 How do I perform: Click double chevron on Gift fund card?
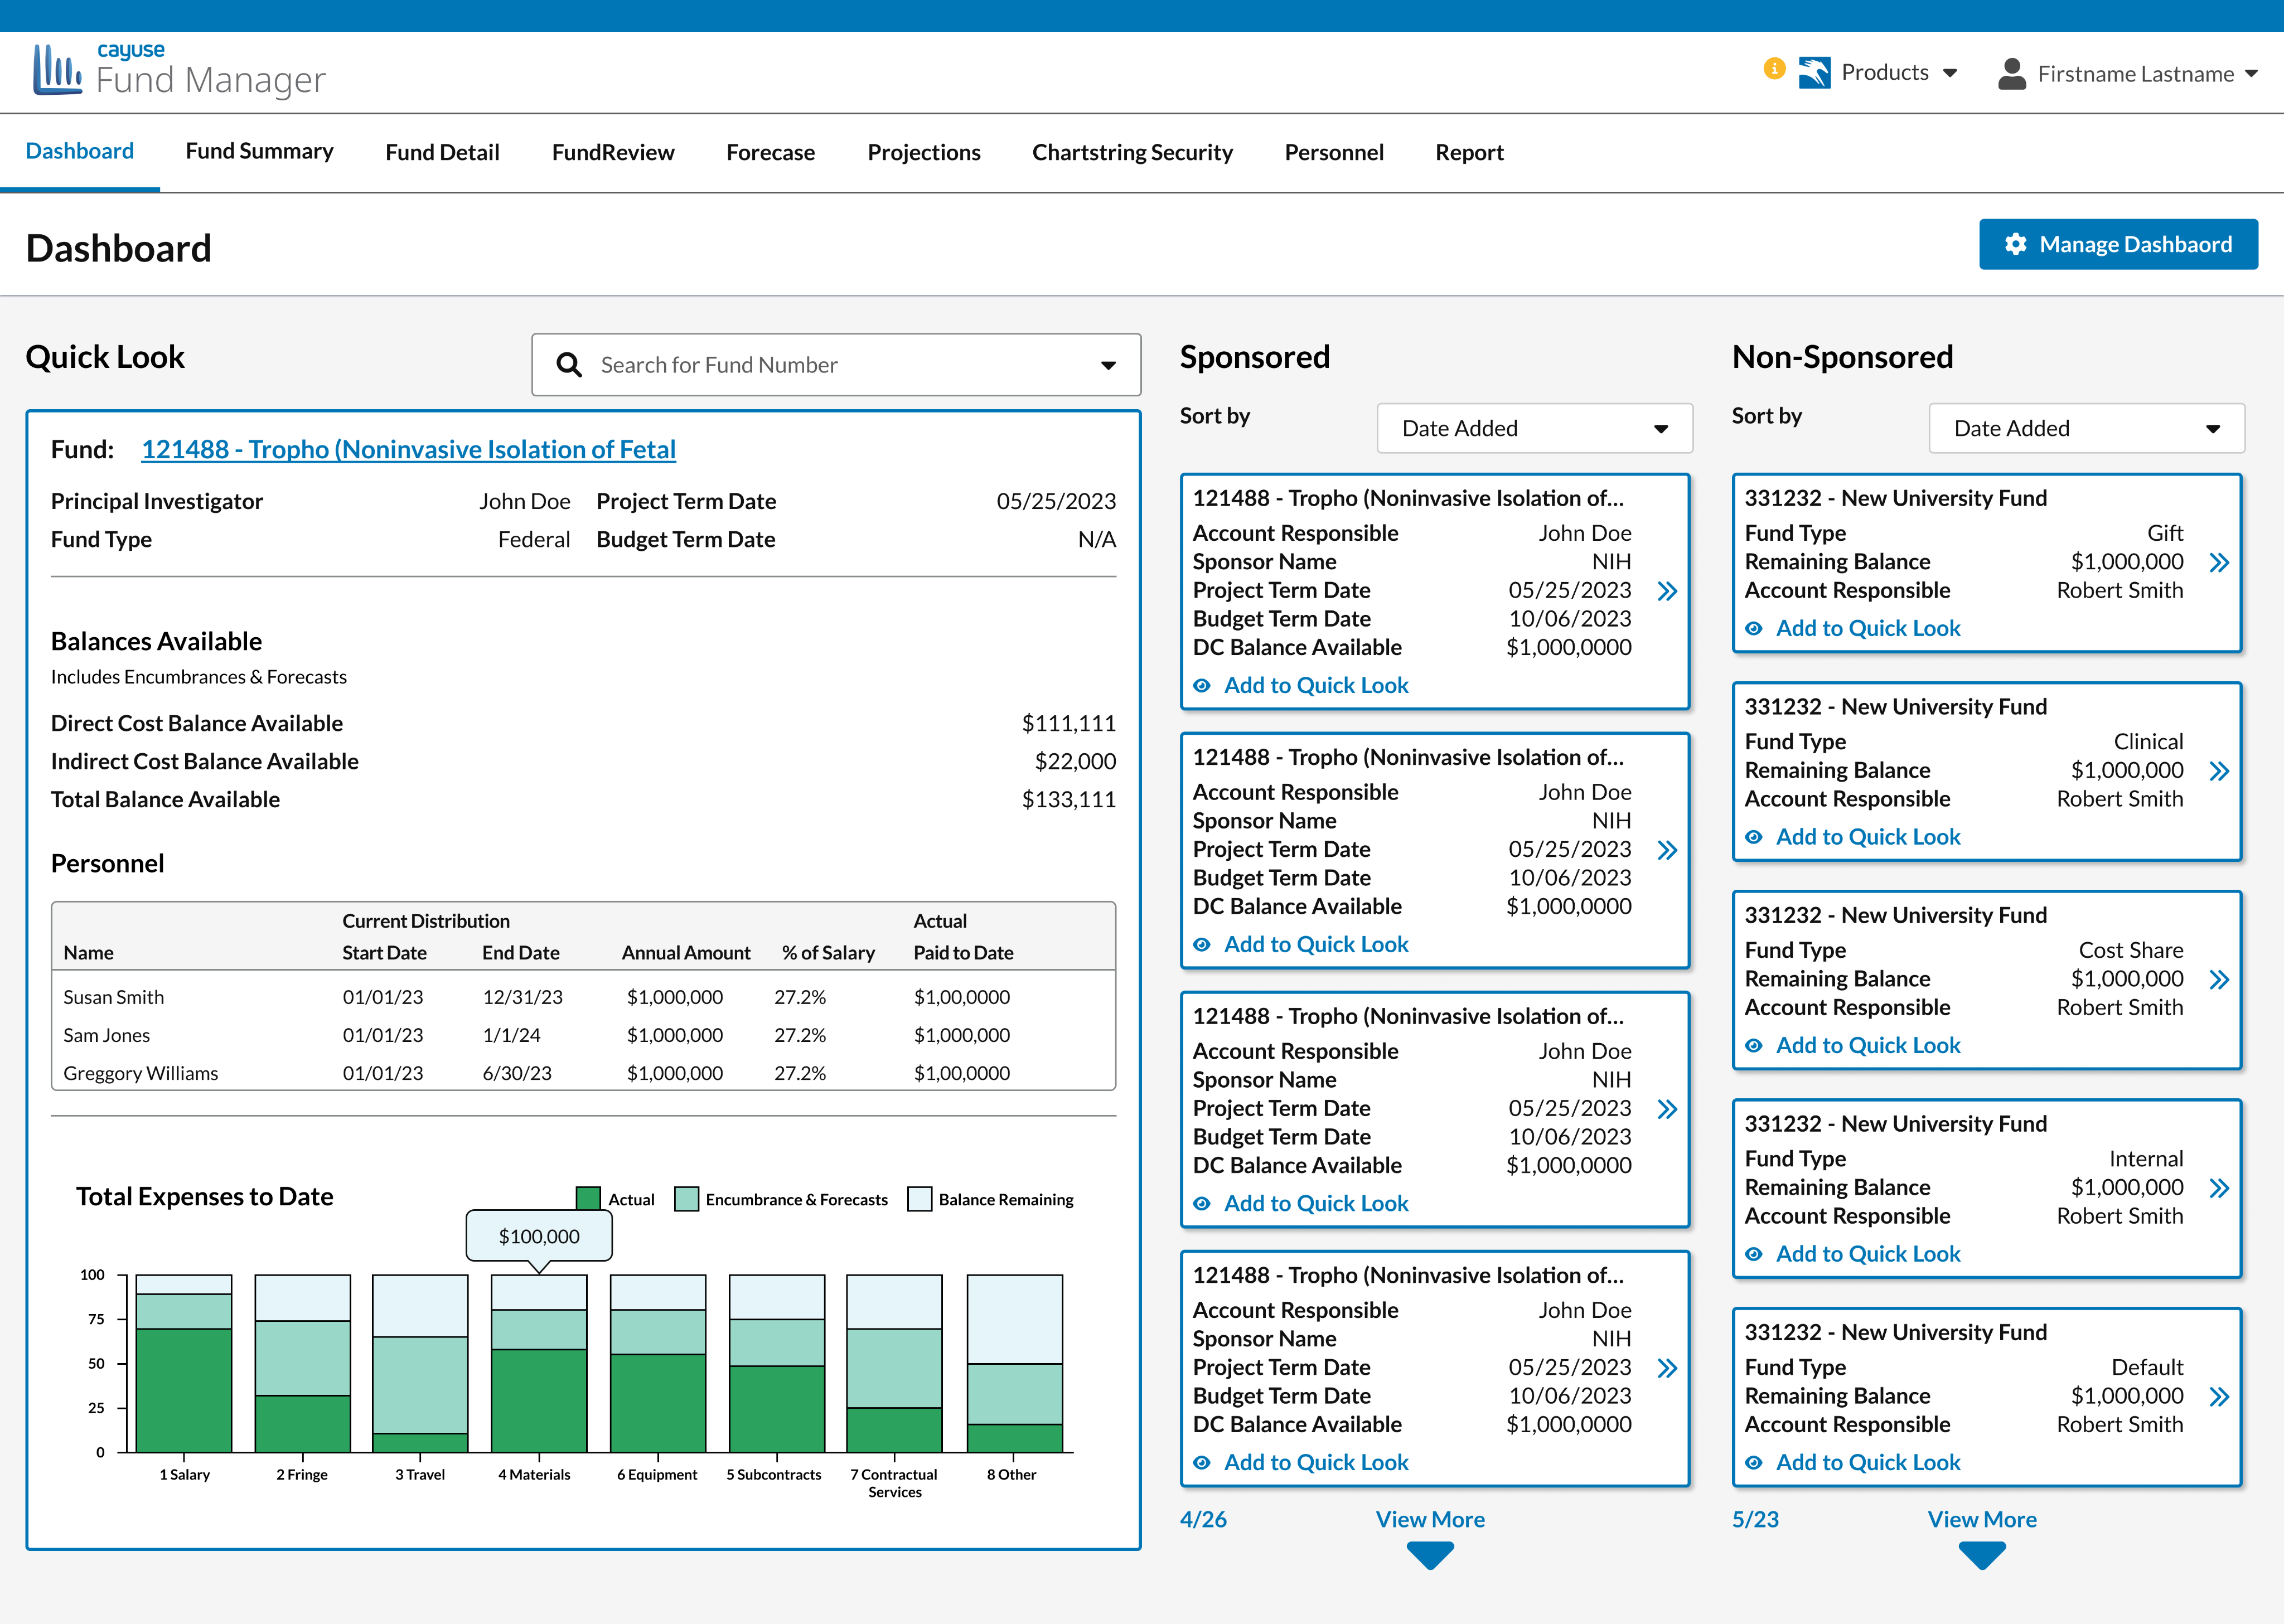[2218, 562]
